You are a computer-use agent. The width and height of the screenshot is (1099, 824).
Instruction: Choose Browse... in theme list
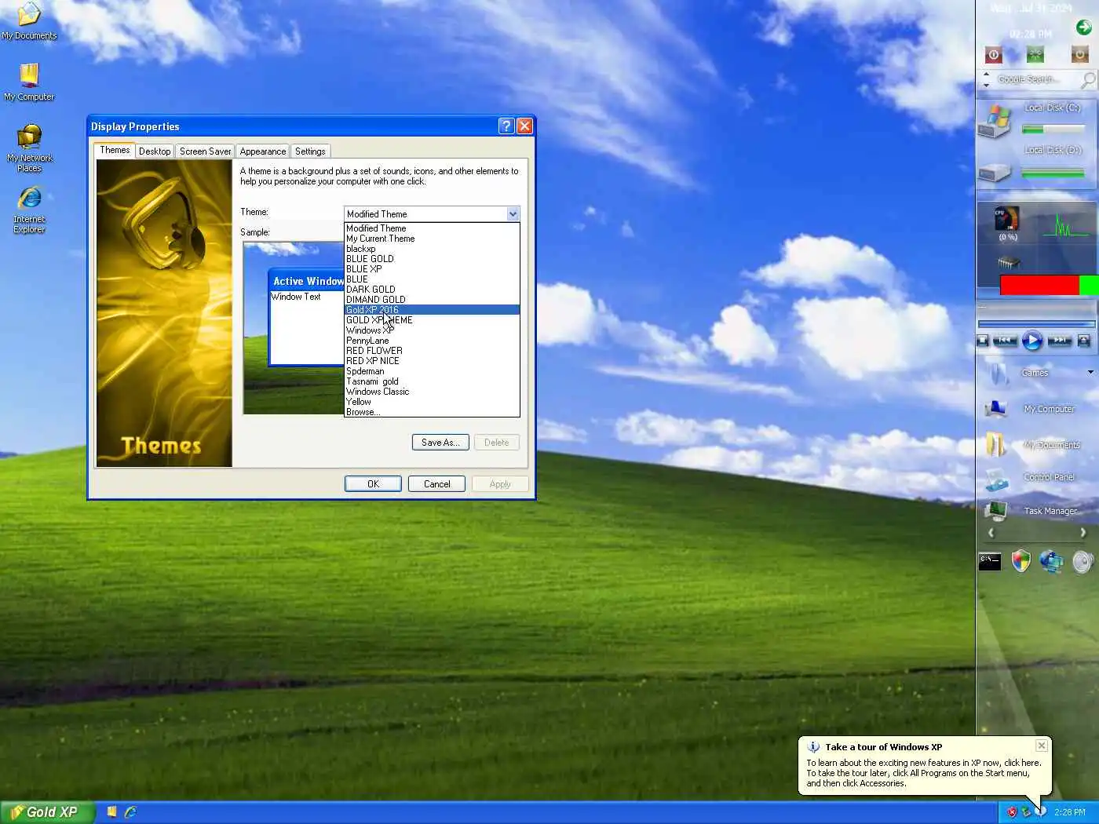coord(432,412)
